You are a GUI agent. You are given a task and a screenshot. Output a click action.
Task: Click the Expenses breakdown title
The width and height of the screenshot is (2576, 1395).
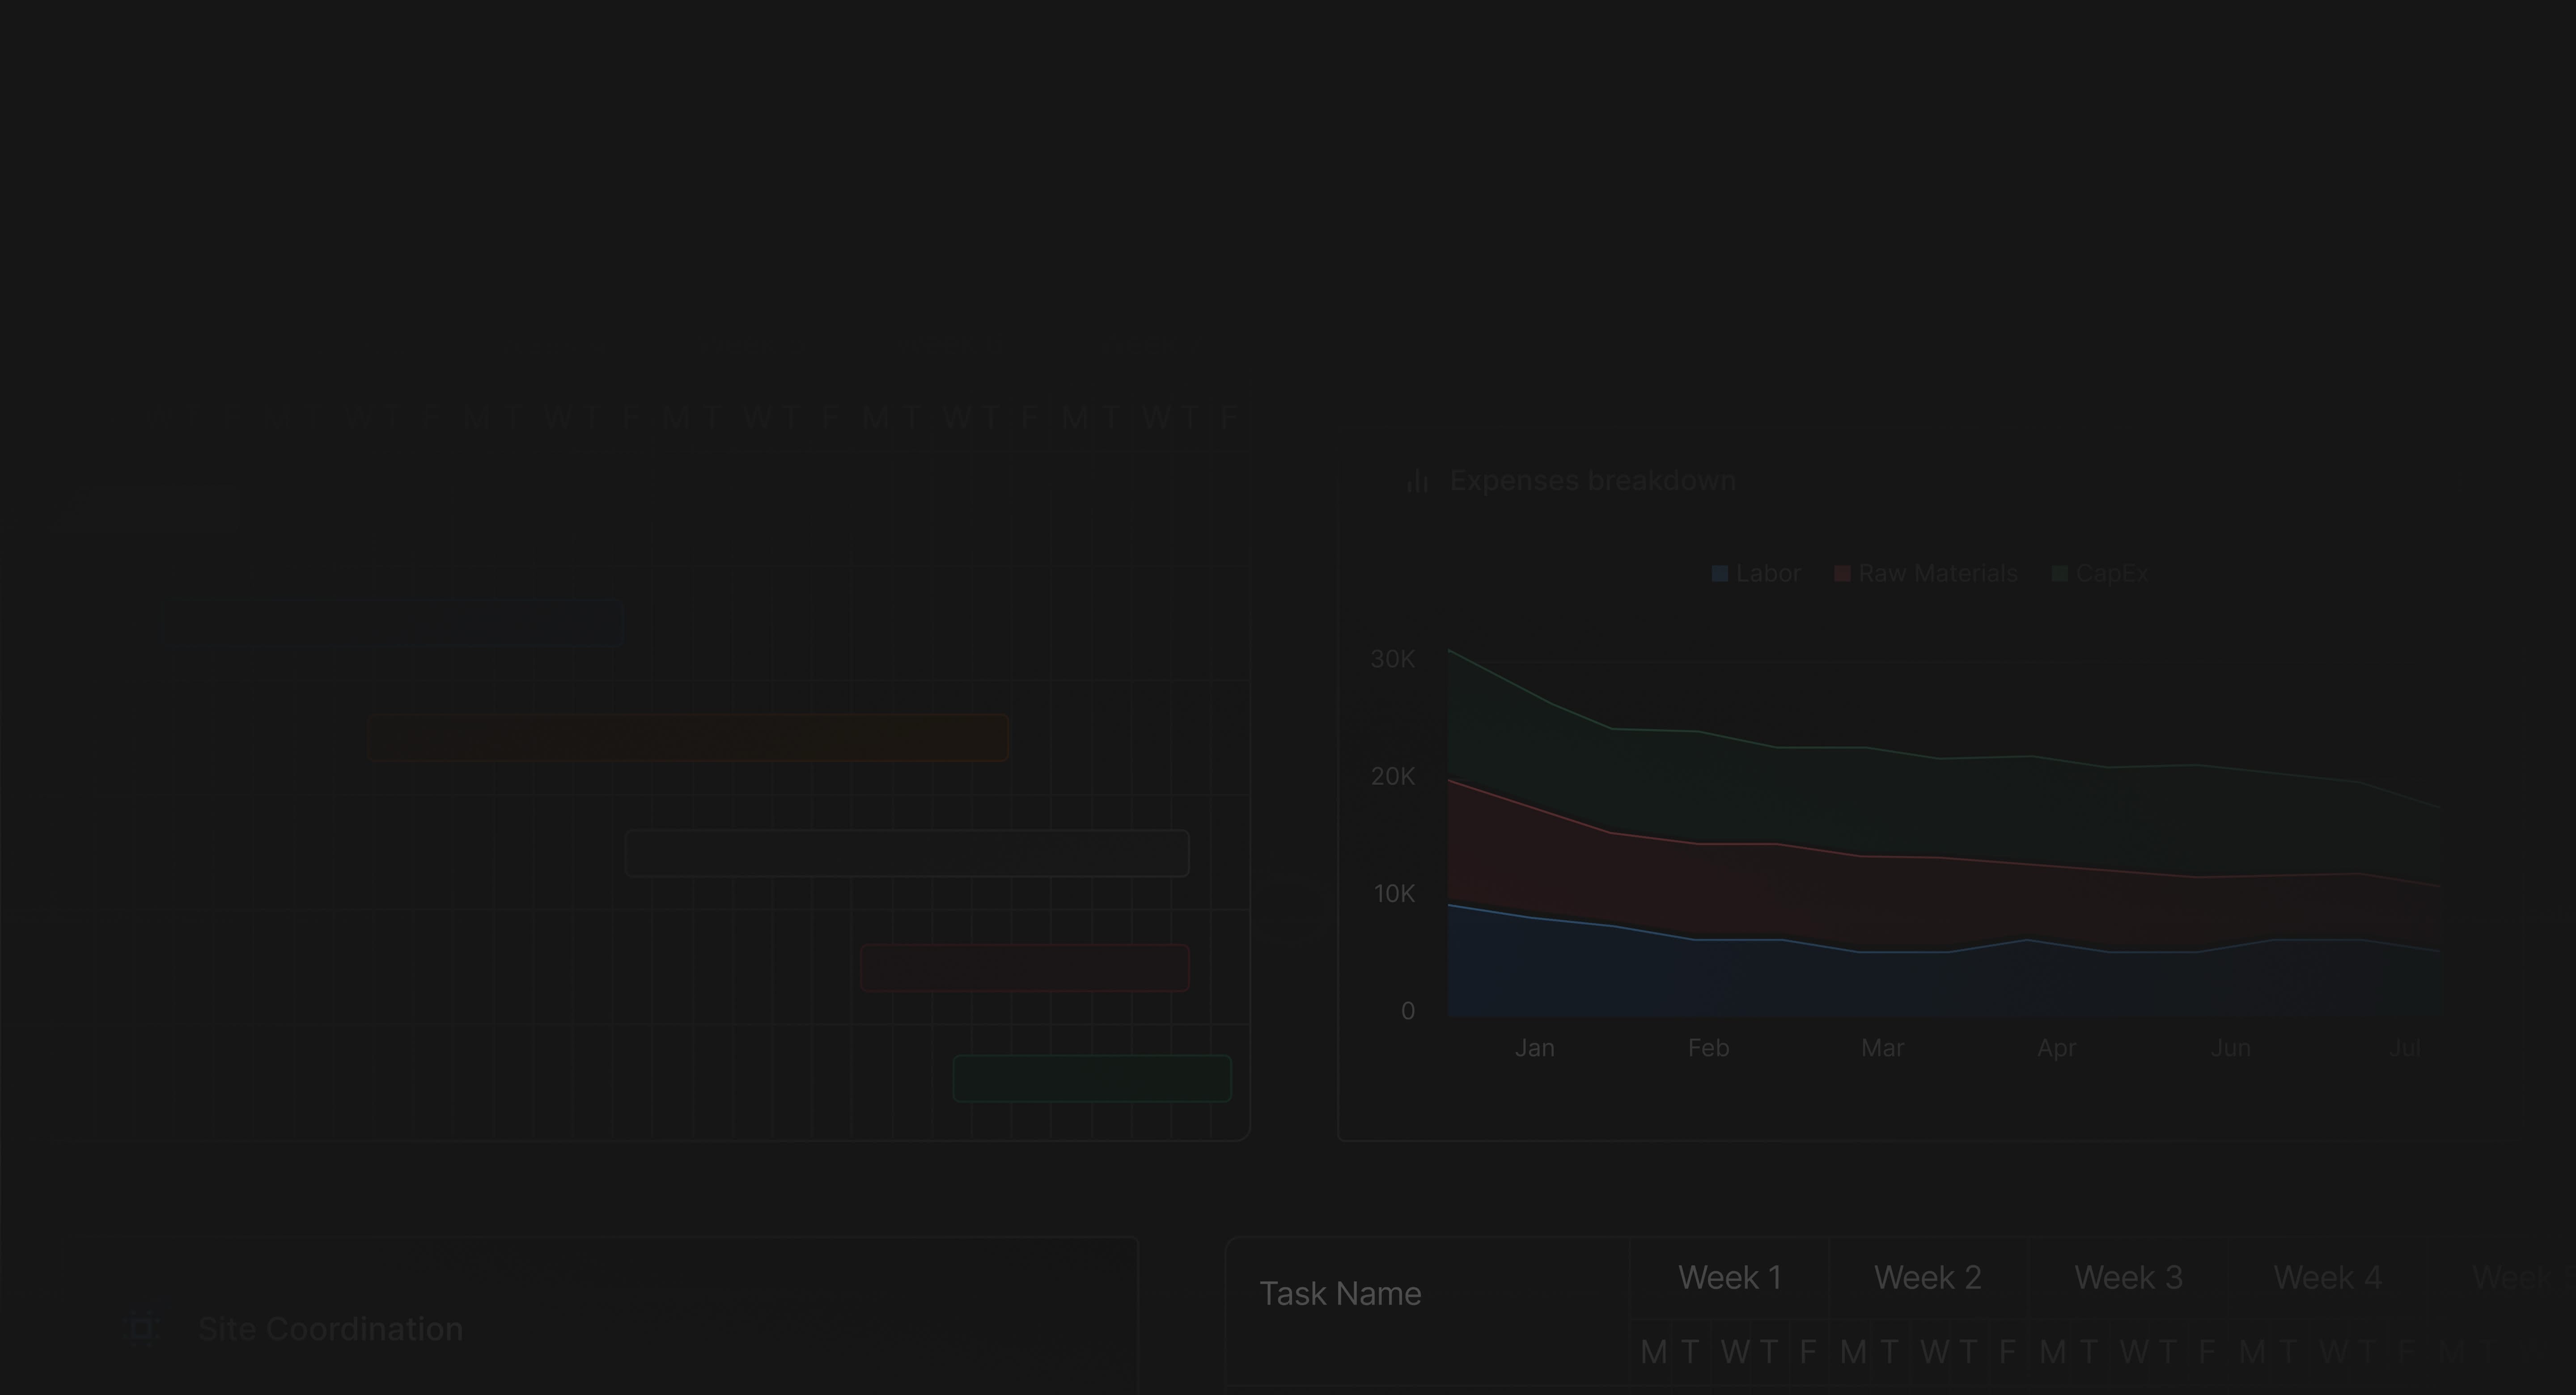coord(1592,481)
